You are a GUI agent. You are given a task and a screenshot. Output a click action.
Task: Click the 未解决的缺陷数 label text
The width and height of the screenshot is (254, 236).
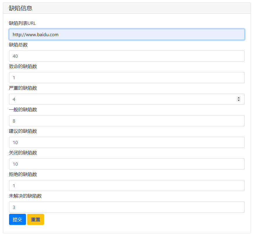[x=25, y=196]
